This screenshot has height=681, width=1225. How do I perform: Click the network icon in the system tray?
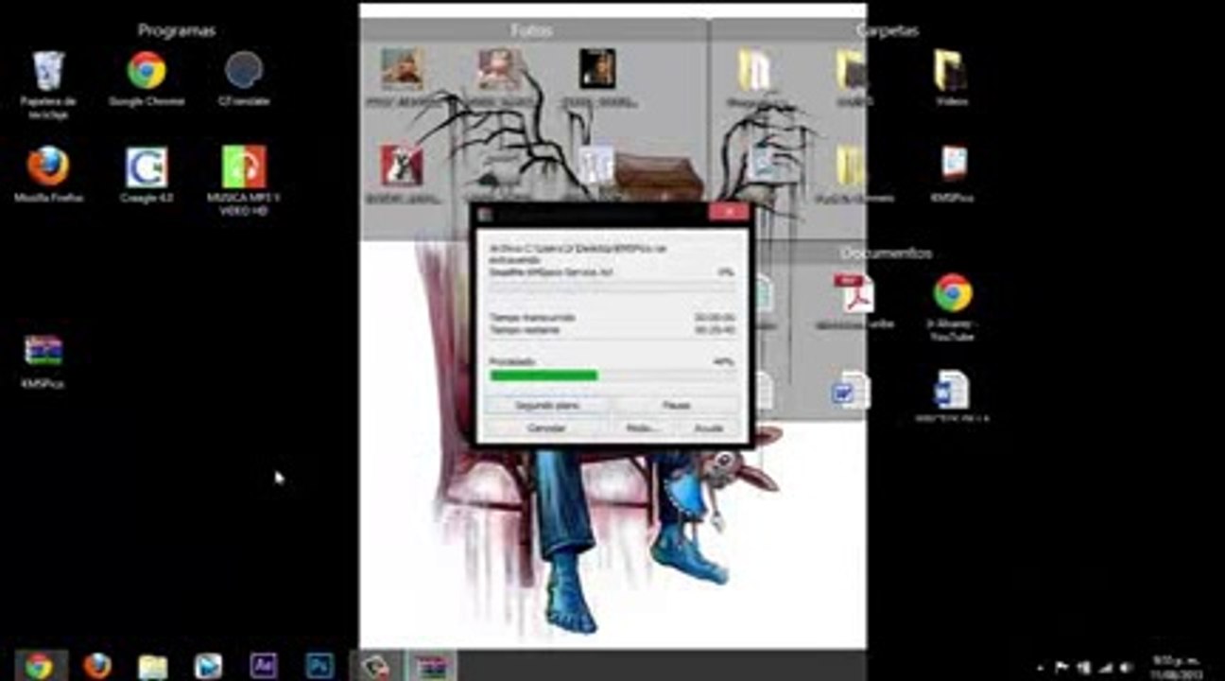click(1103, 667)
